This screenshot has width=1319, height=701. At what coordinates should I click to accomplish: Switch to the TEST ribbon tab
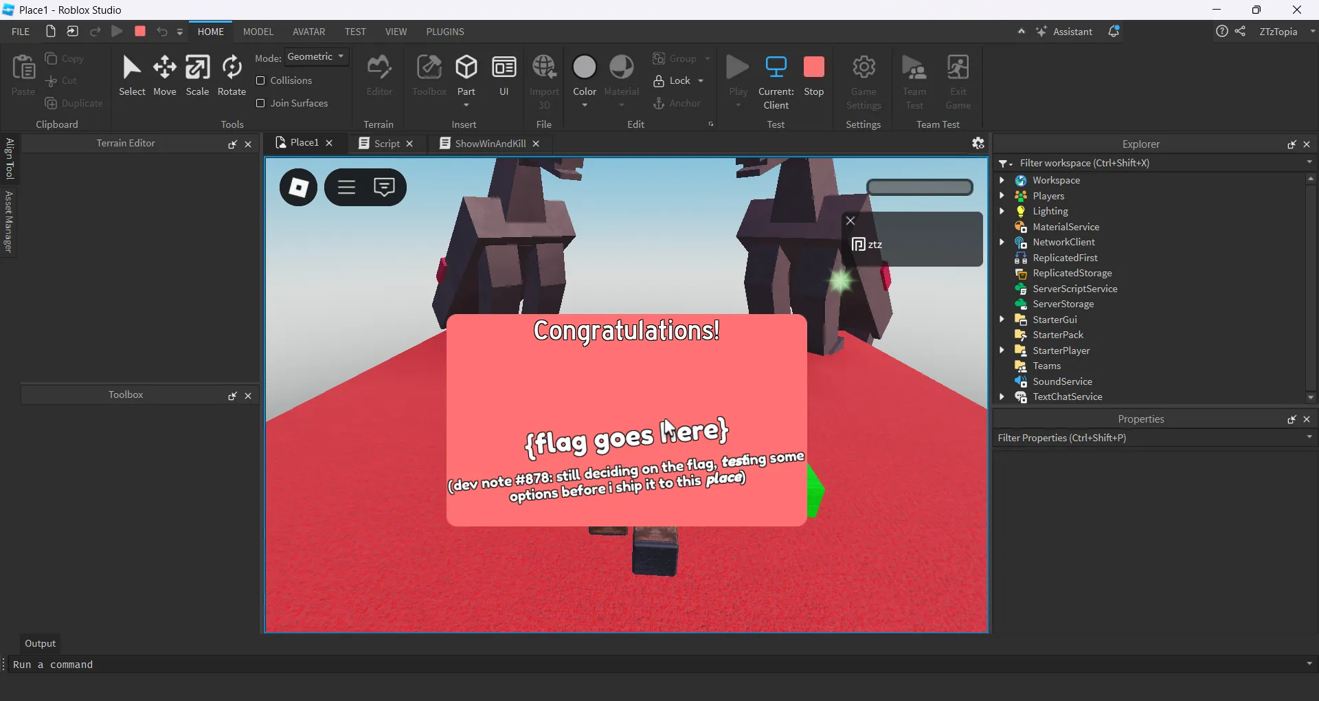355,32
